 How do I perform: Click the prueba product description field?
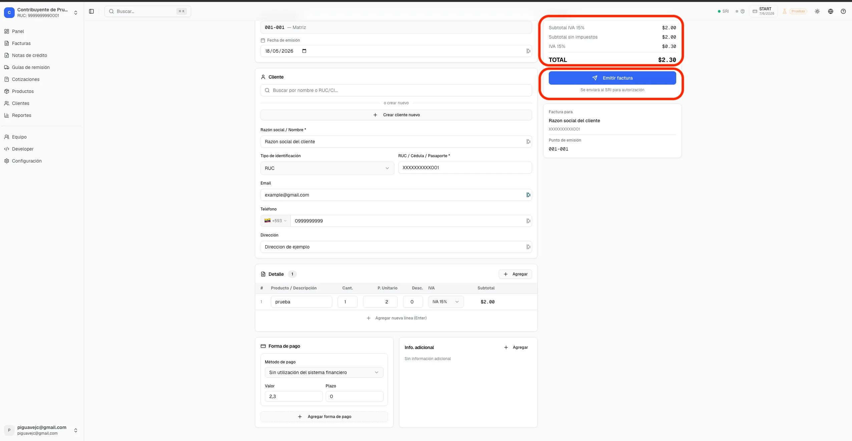(x=301, y=302)
